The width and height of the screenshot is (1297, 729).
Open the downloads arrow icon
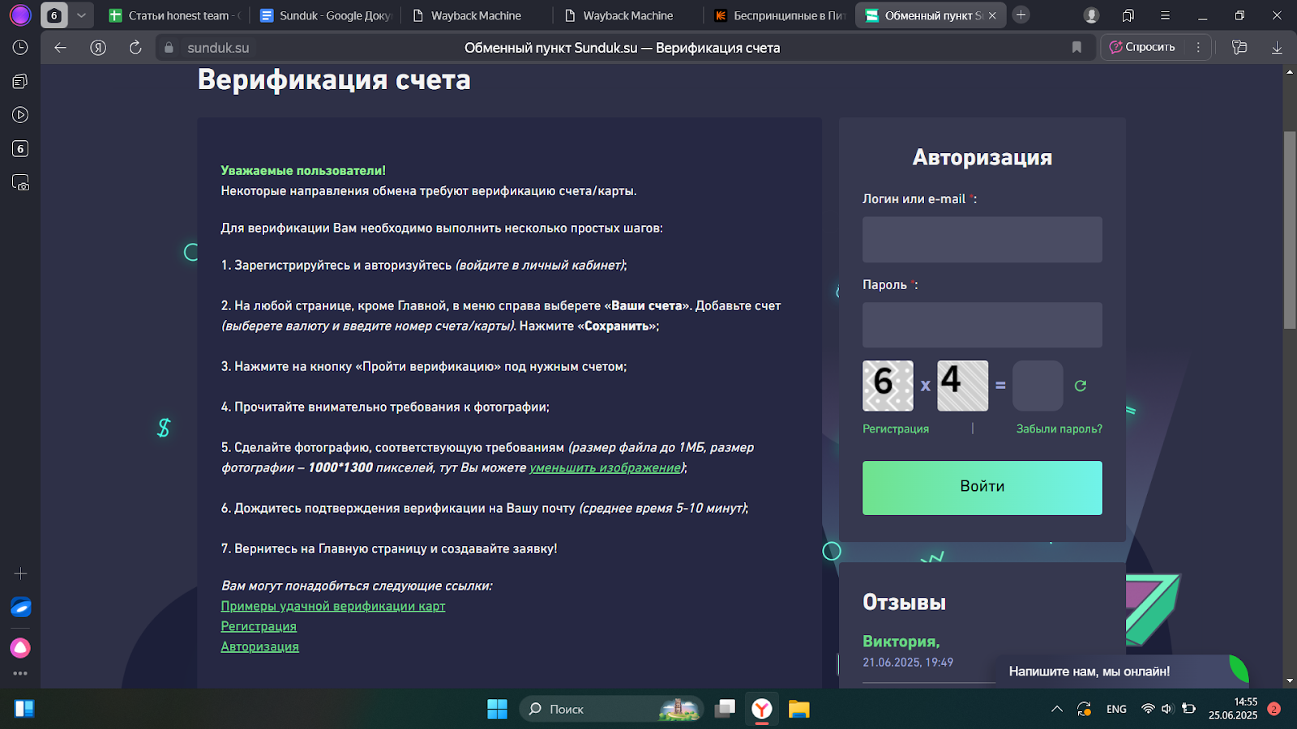point(1277,48)
